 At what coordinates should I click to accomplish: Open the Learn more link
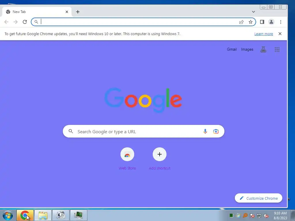click(x=264, y=34)
